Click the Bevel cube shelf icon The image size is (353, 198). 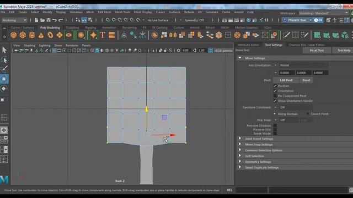click(219, 35)
